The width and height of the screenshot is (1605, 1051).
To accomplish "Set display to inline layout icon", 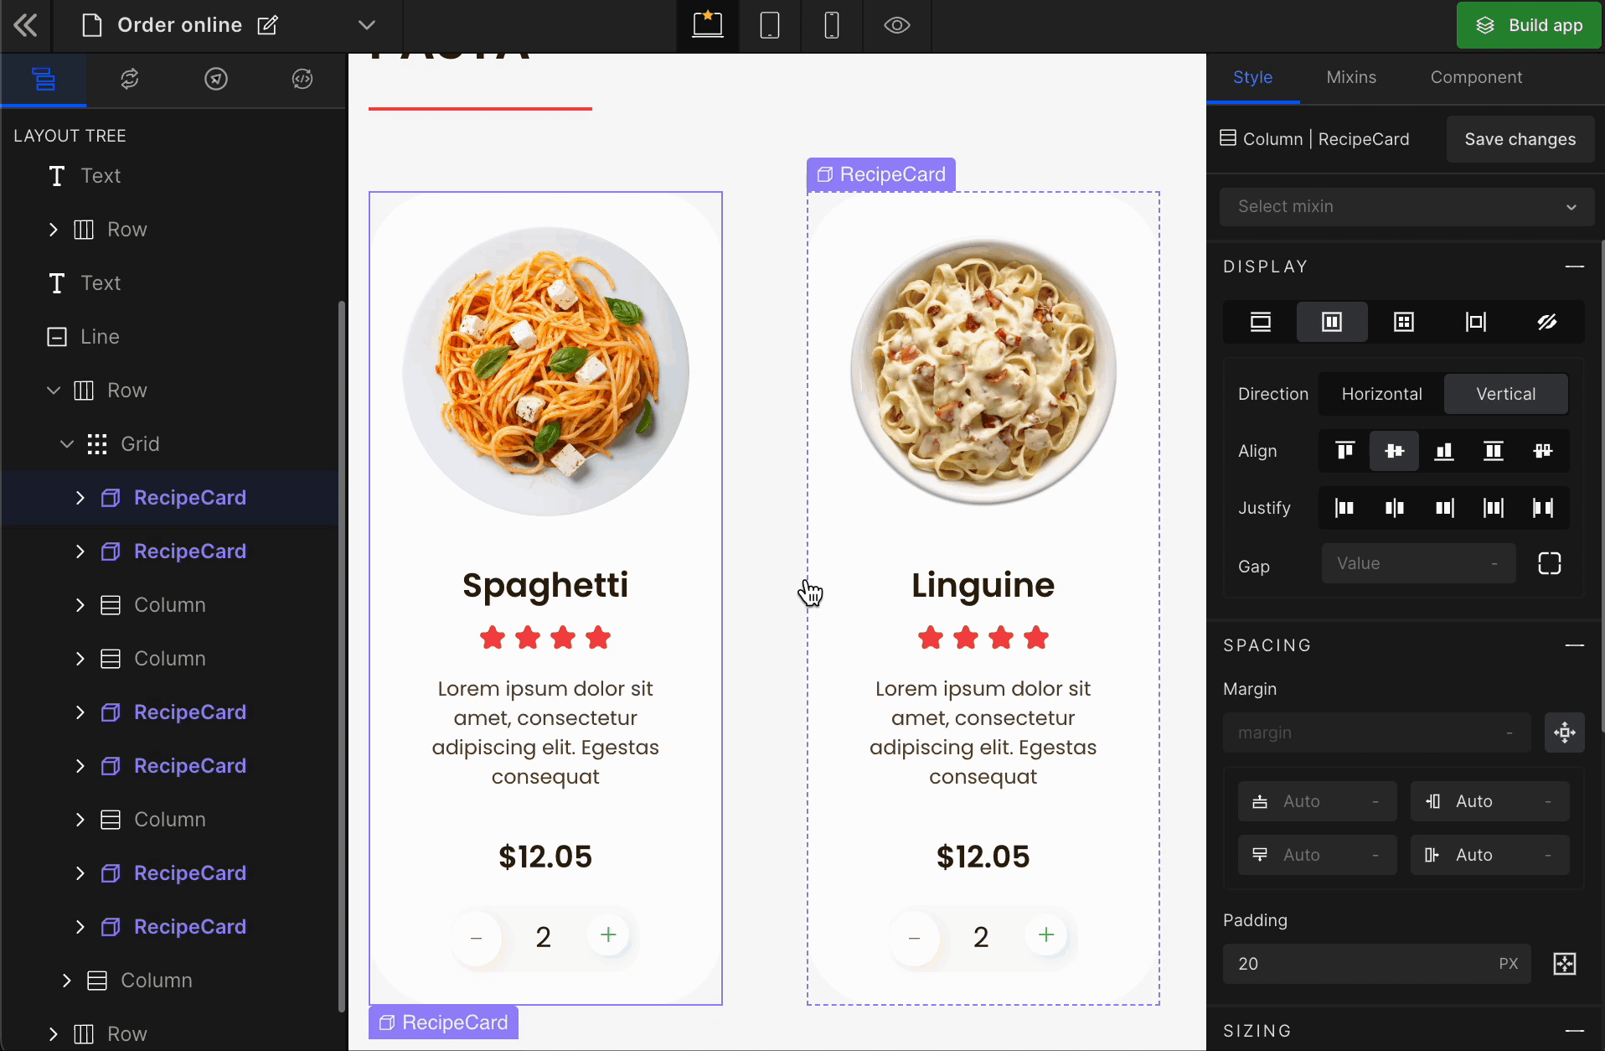I will tap(1476, 322).
